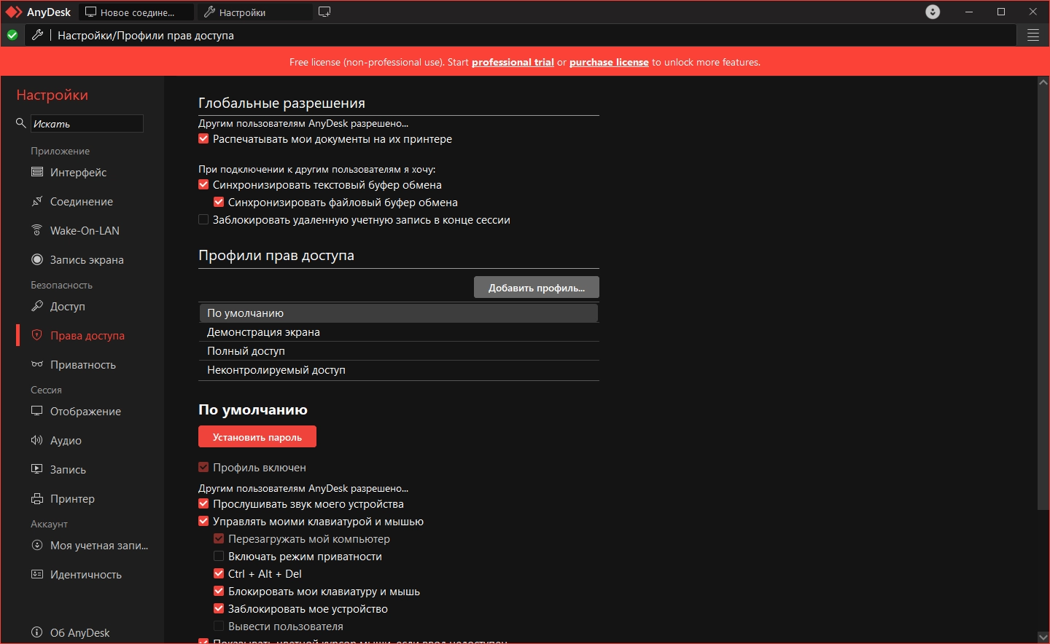The height and width of the screenshot is (644, 1050).
Task: Click the scroll up arrow
Action: click(x=1043, y=82)
